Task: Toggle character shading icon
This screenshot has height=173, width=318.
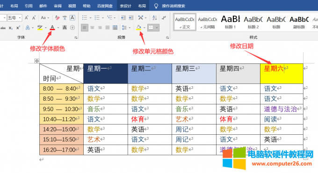Action: coord(65,28)
